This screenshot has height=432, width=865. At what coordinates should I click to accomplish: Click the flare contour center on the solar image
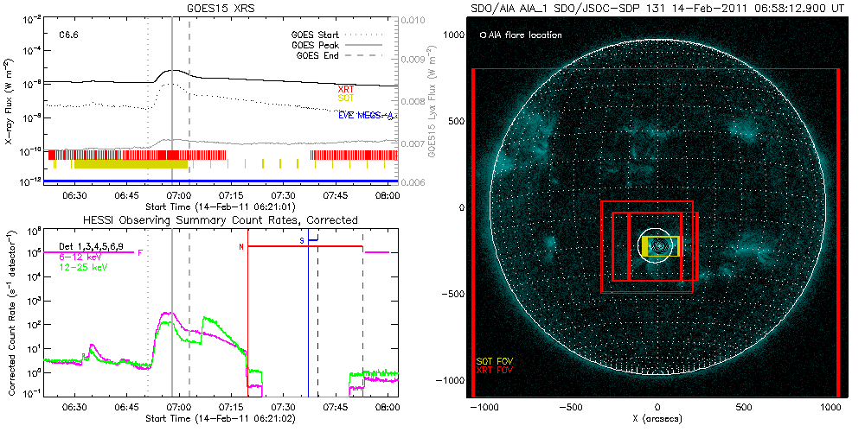coord(661,245)
